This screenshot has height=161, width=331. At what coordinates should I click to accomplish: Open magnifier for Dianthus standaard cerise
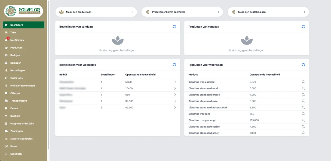point(303,127)
